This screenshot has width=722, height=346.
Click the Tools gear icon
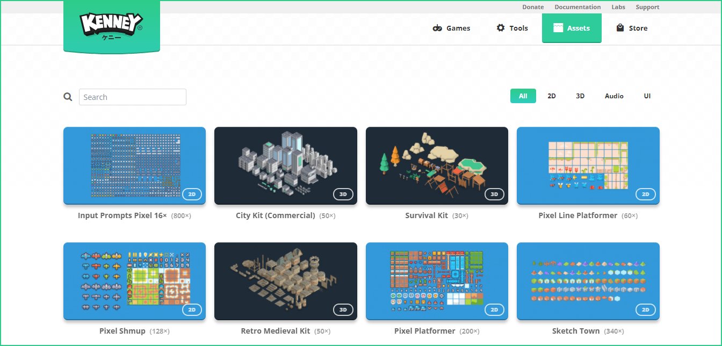(x=501, y=28)
